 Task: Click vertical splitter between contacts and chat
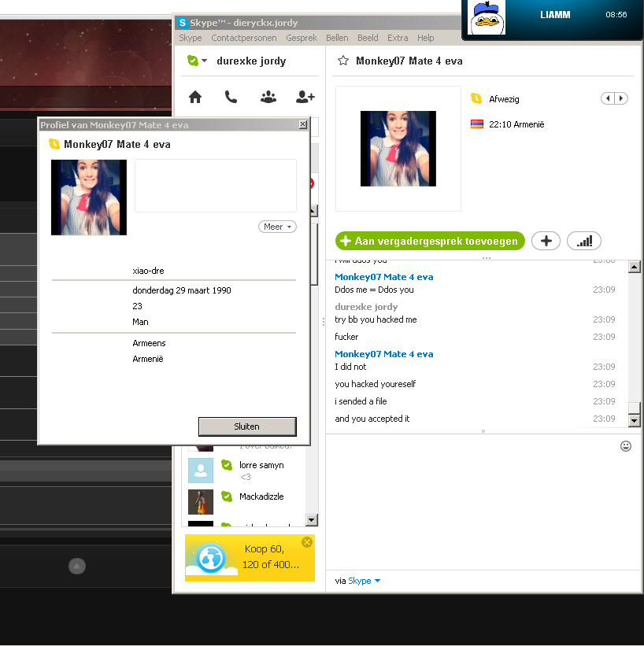pyautogui.click(x=324, y=321)
